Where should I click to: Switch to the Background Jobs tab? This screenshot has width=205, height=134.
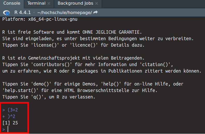[x=75, y=3]
